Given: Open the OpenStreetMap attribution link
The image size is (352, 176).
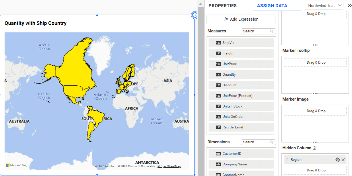Looking at the screenshot, I should 169,166.
